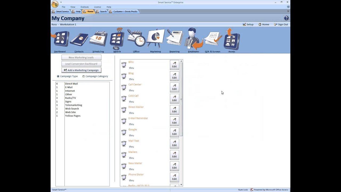Click the Office orb application button

click(x=55, y=4)
